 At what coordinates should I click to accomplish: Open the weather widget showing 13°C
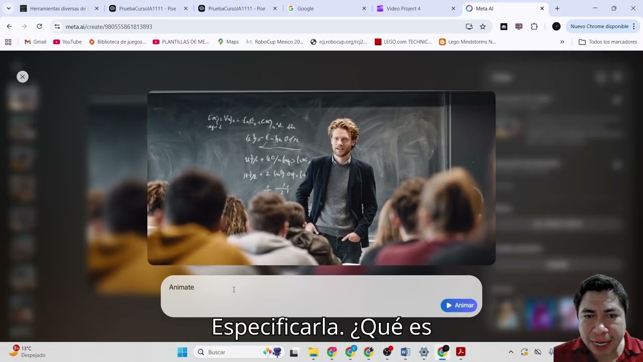pos(28,351)
